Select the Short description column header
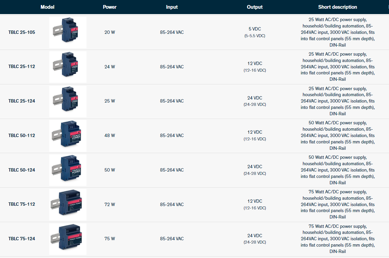Viewport: 389px width, 258px height. 337,7
